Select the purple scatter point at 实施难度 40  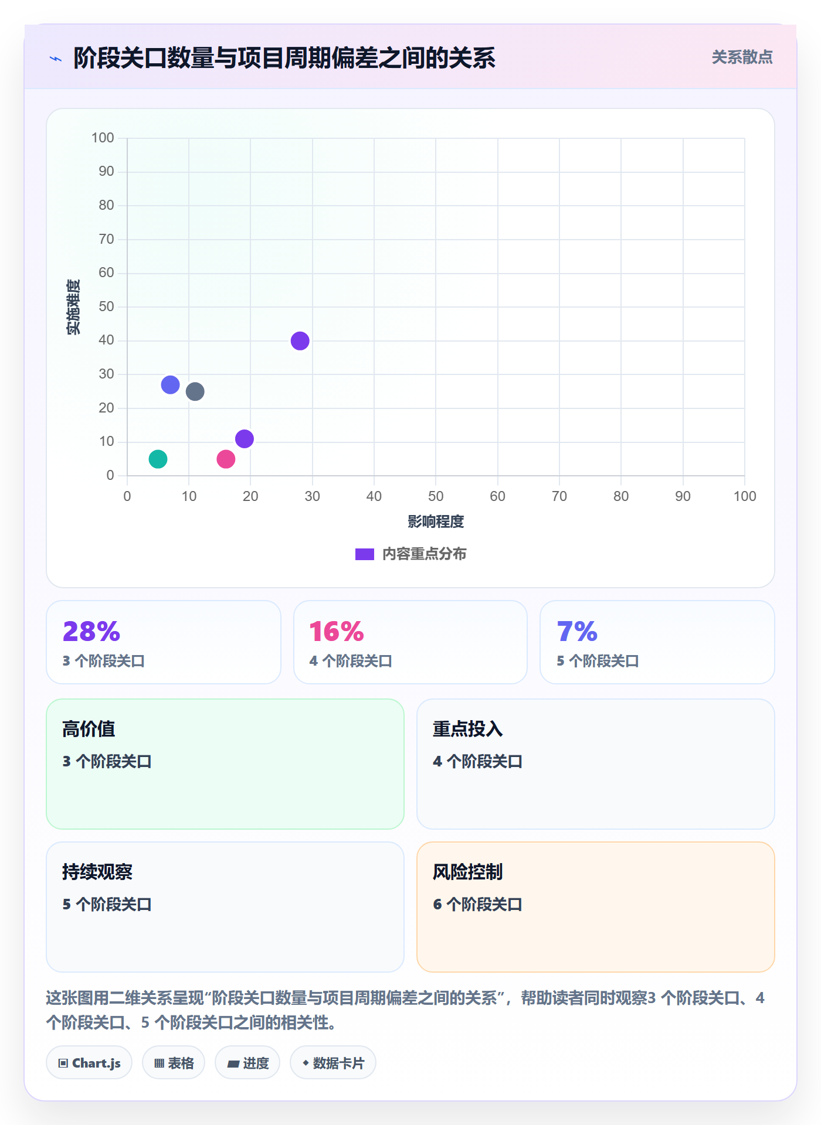click(300, 340)
